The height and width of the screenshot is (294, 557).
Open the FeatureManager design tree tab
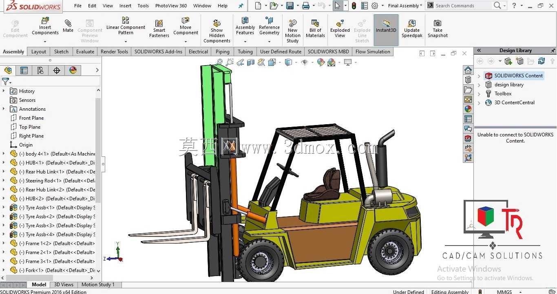click(x=8, y=70)
